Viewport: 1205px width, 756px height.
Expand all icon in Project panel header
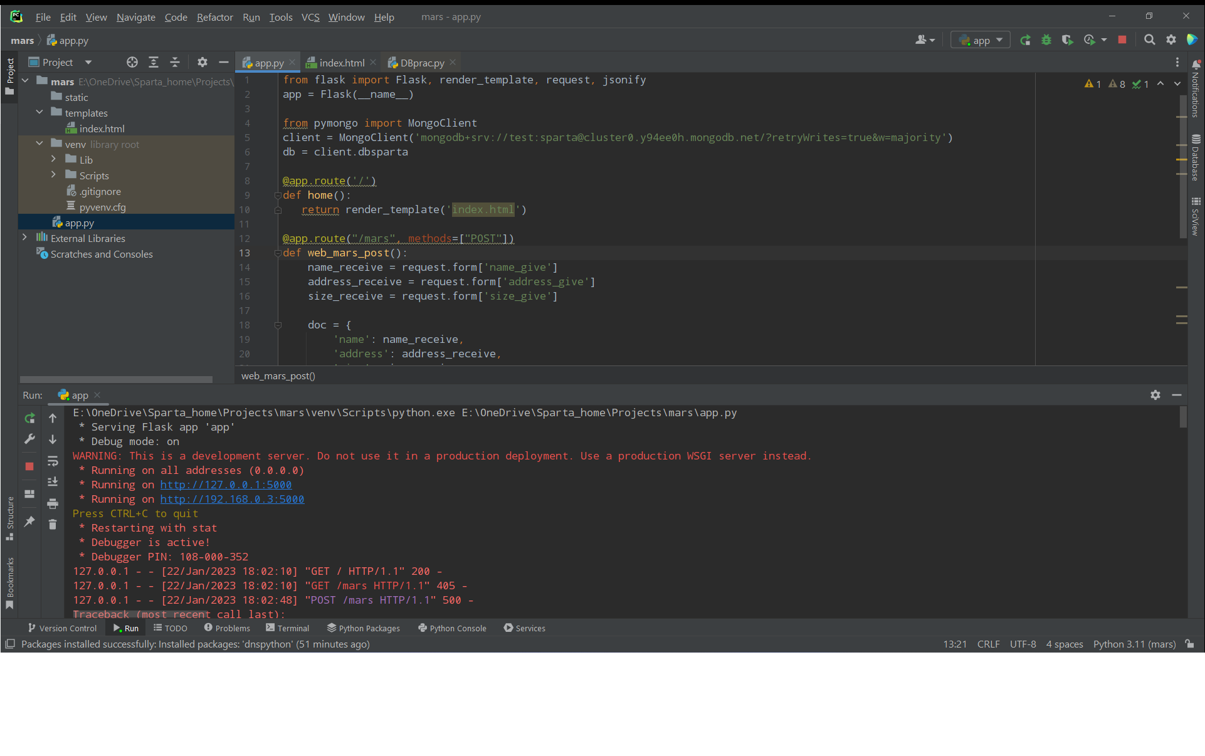click(x=154, y=62)
